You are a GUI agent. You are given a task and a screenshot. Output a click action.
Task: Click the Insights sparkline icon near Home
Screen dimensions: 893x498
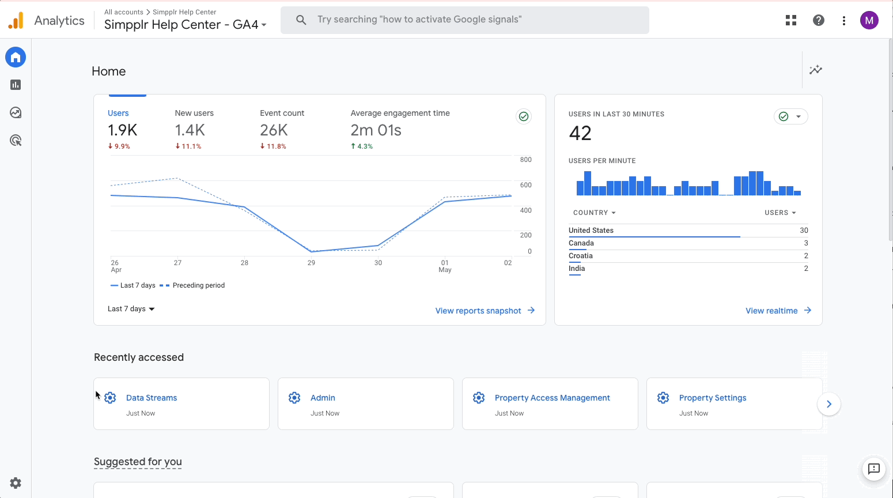click(x=815, y=70)
